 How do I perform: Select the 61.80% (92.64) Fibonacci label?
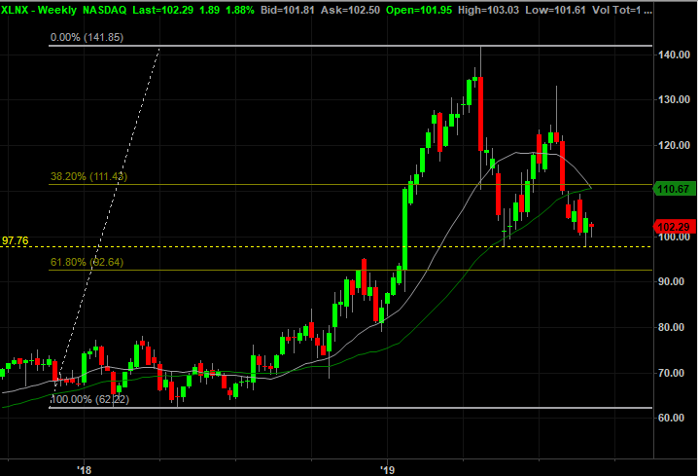tap(87, 262)
